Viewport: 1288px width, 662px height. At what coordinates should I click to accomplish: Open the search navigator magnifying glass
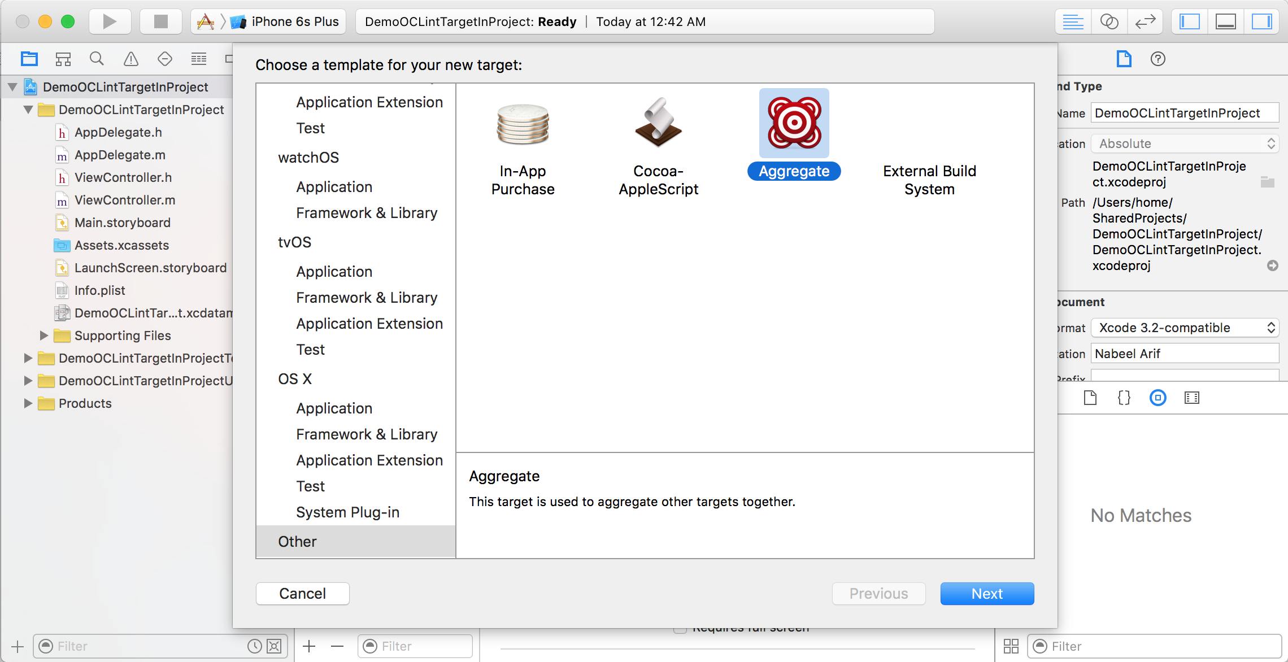(96, 58)
